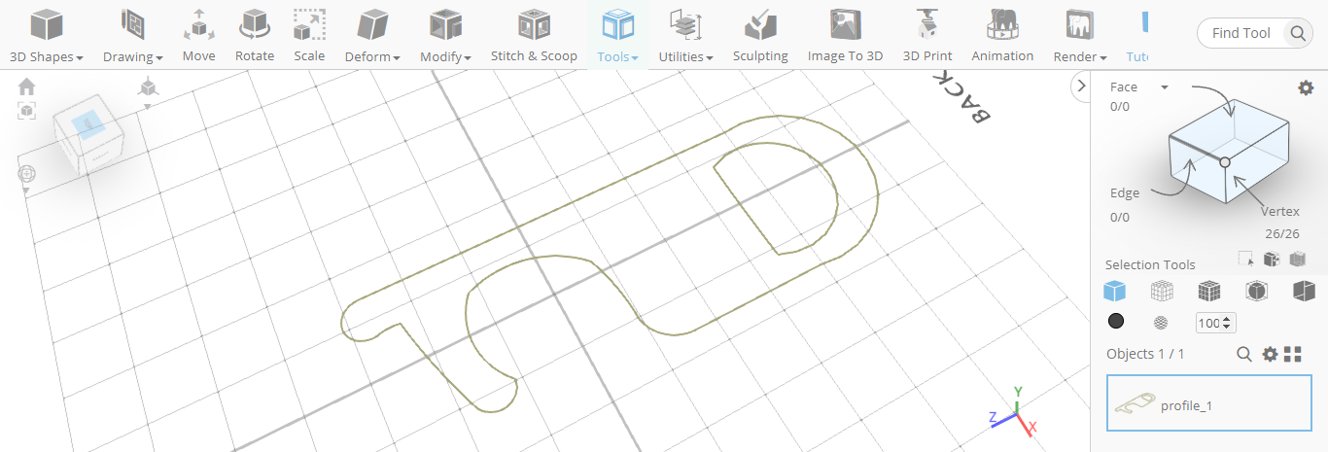
Task: Open the Animation tool
Action: (1002, 35)
